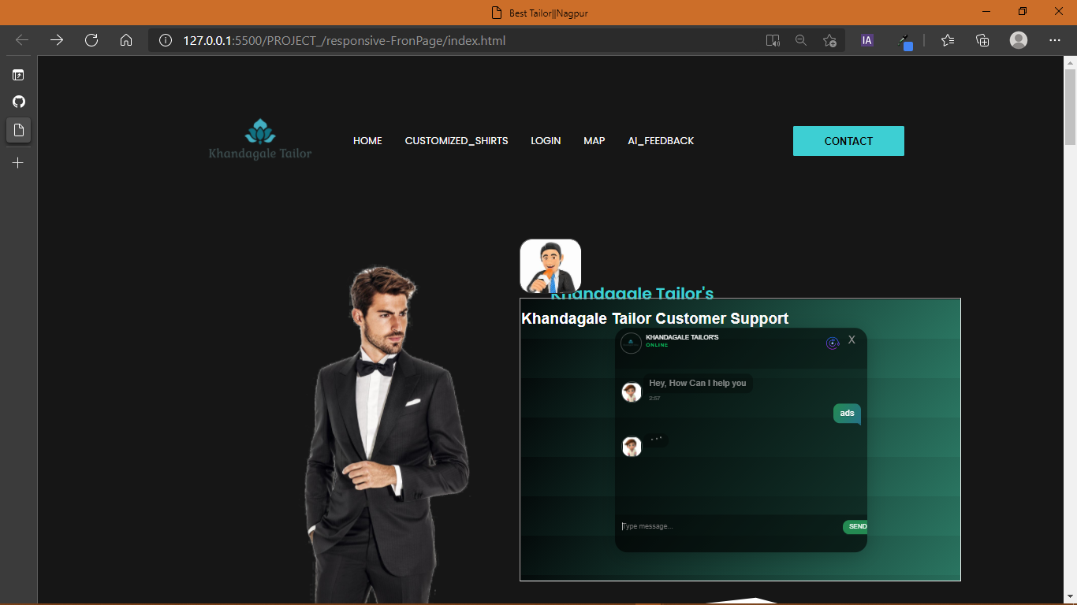
Task: Open the Collections panel
Action: tap(982, 40)
